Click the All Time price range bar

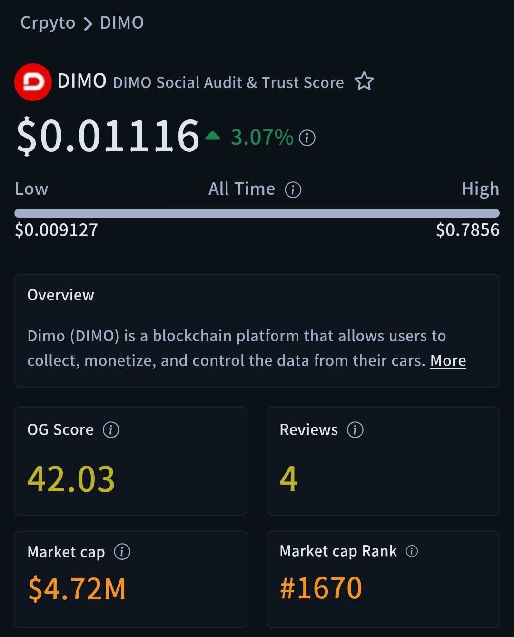coord(257,213)
